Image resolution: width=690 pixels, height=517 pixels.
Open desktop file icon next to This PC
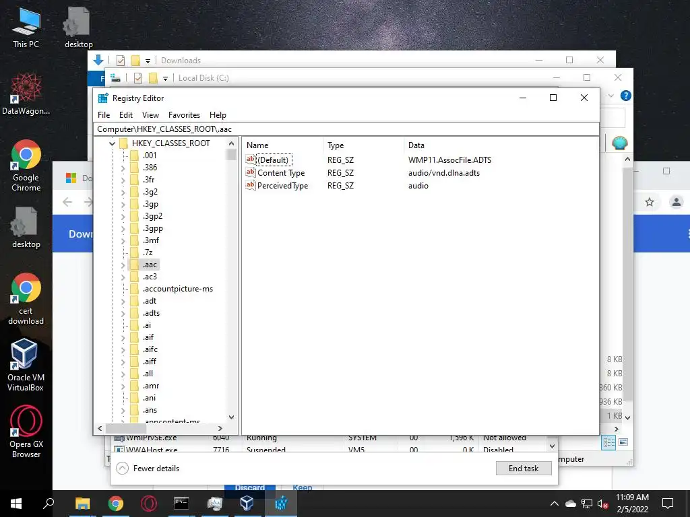pos(78,27)
